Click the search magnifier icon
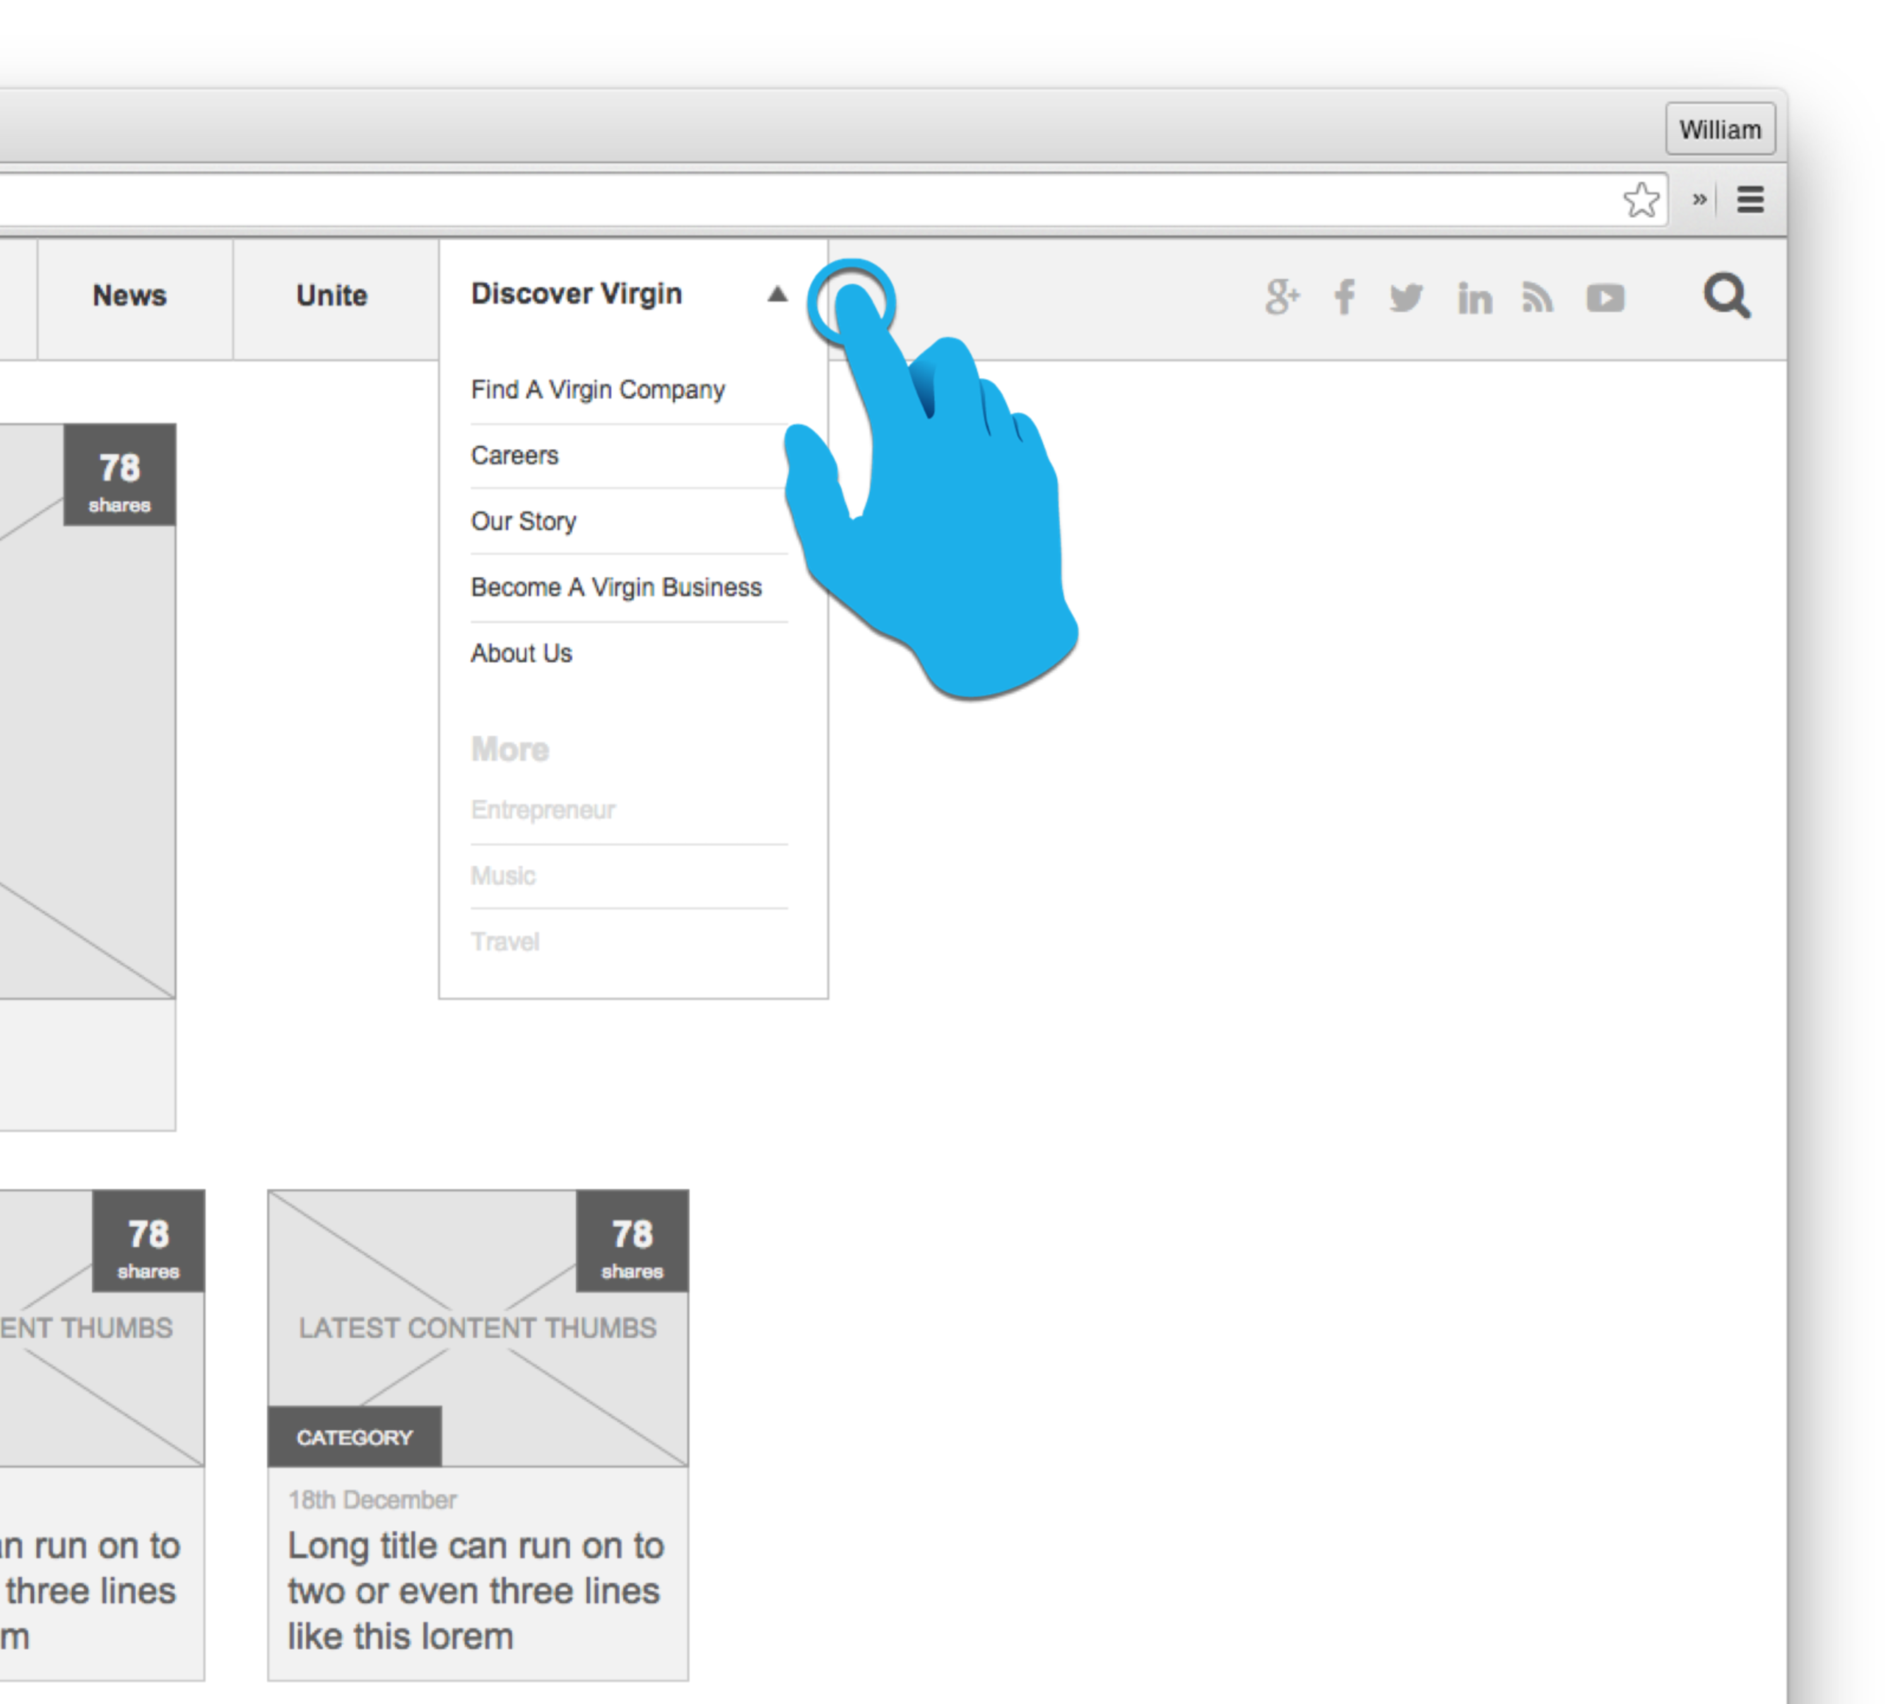 click(x=1726, y=296)
